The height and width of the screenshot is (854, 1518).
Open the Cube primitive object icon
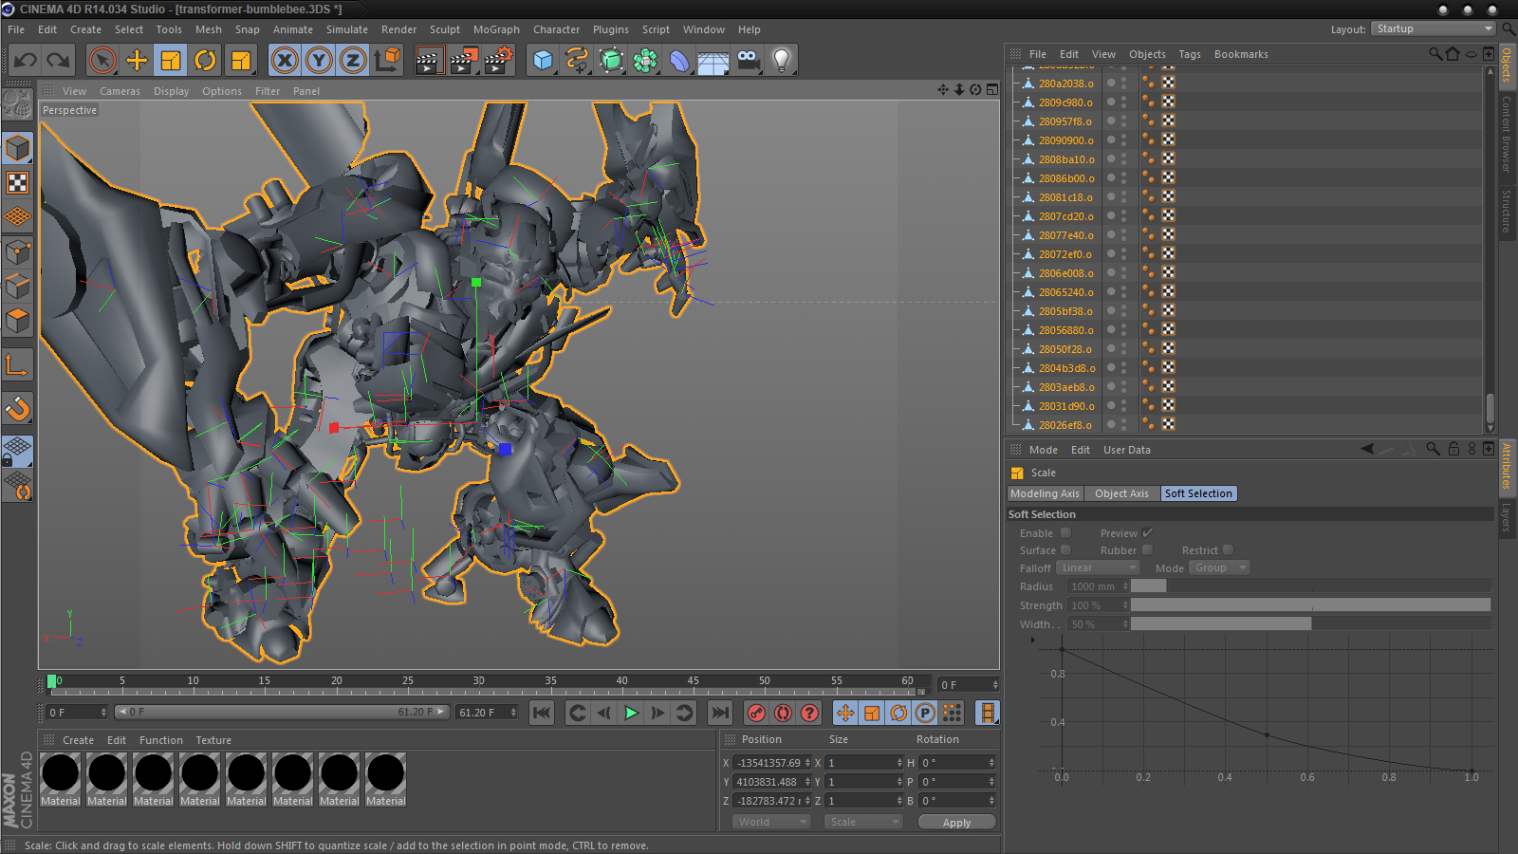(x=543, y=61)
